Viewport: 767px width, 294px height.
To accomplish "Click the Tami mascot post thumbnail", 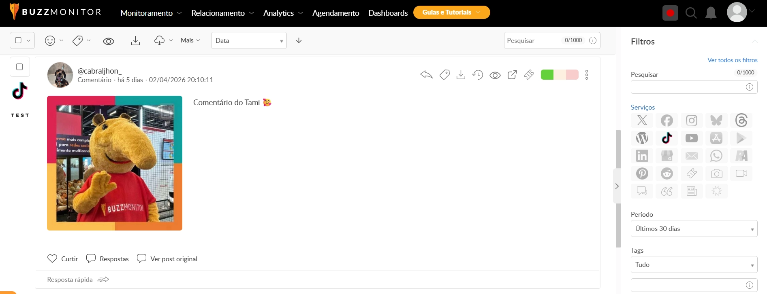I will click(x=115, y=163).
